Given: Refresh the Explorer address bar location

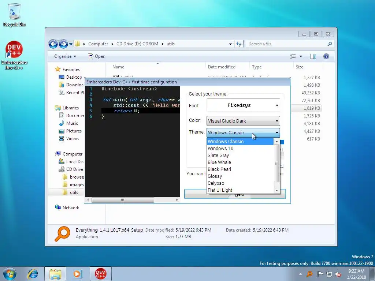Looking at the screenshot, I should [x=239, y=44].
